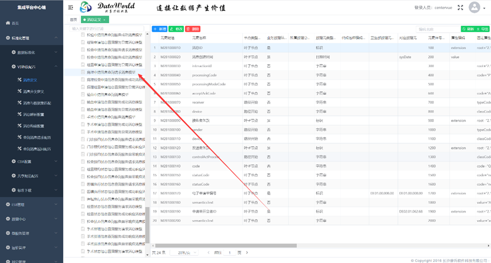Image resolution: width=491 pixels, height=263 pixels.
Task: Click the blue 新增 button
Action: tap(160, 29)
